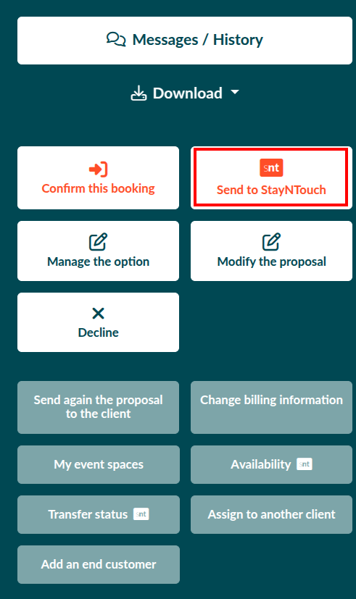Click the sign-in arrow icon above Confirm

pyautogui.click(x=99, y=169)
